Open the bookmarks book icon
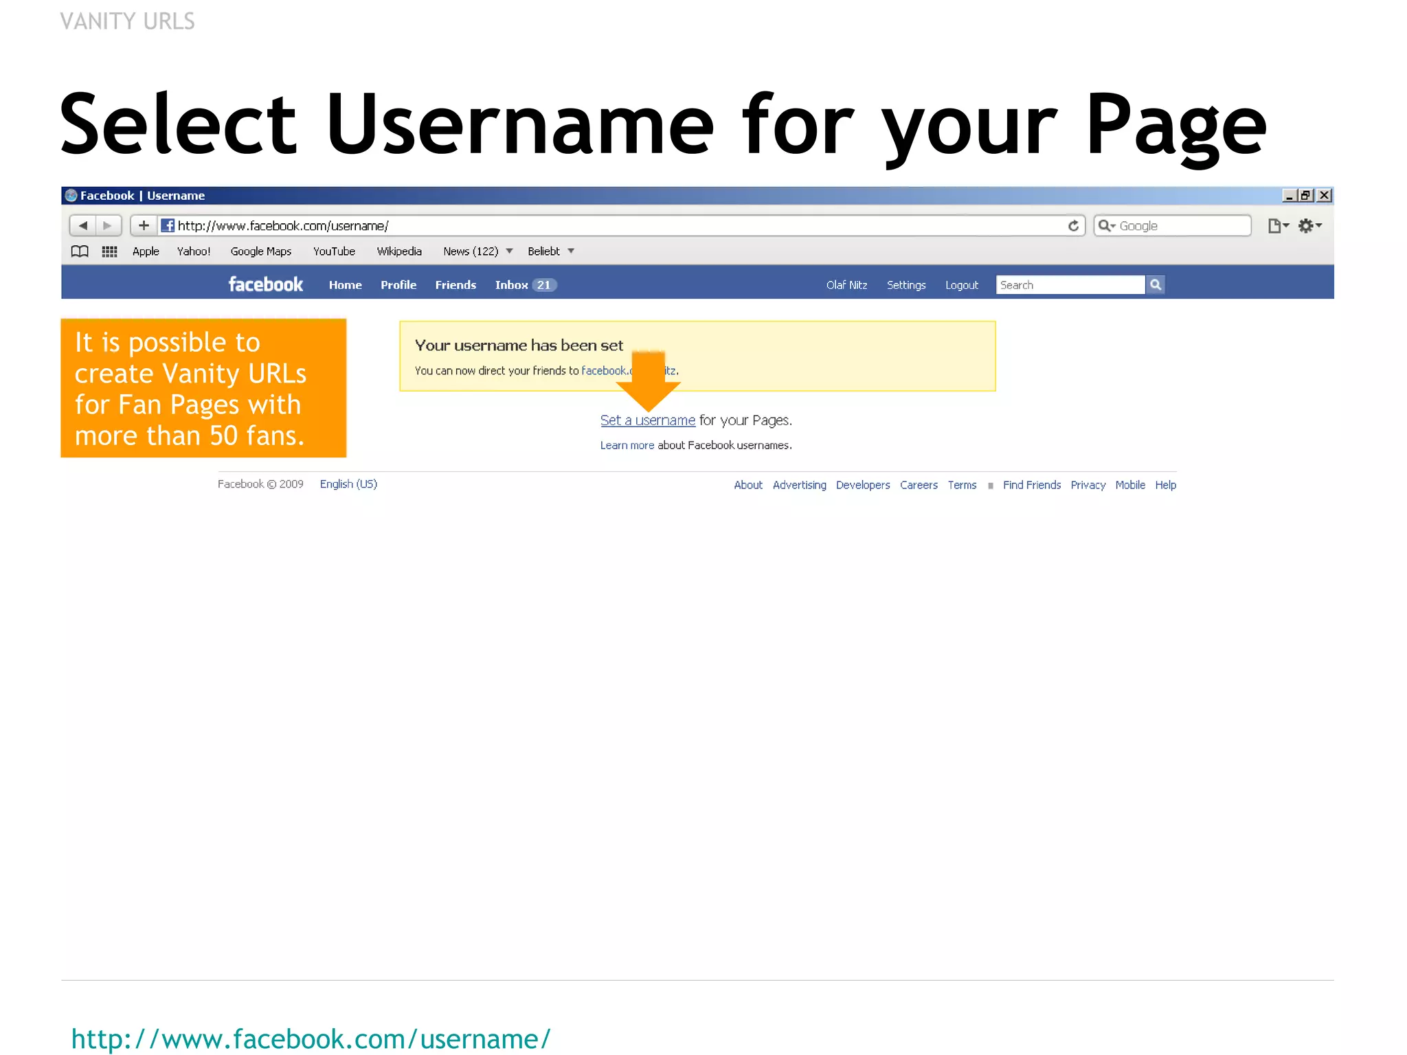Viewport: 1407px width, 1055px height. pyautogui.click(x=80, y=251)
